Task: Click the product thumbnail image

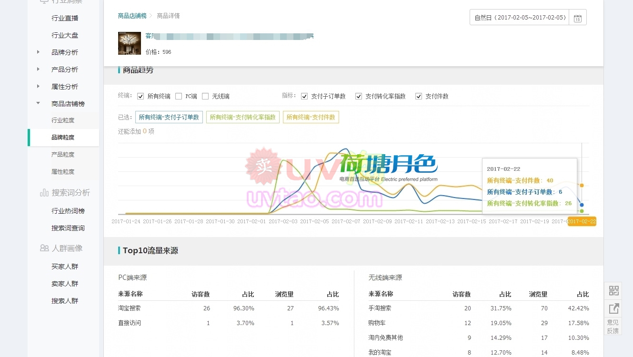Action: [130, 43]
